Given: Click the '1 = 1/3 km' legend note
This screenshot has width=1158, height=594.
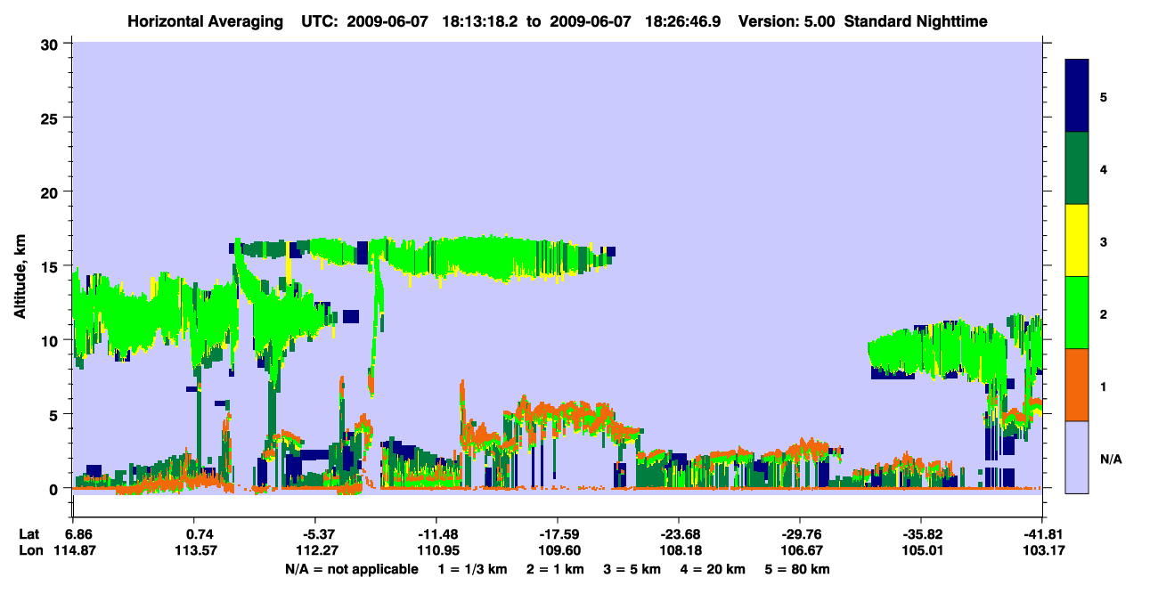Looking at the screenshot, I should [473, 568].
